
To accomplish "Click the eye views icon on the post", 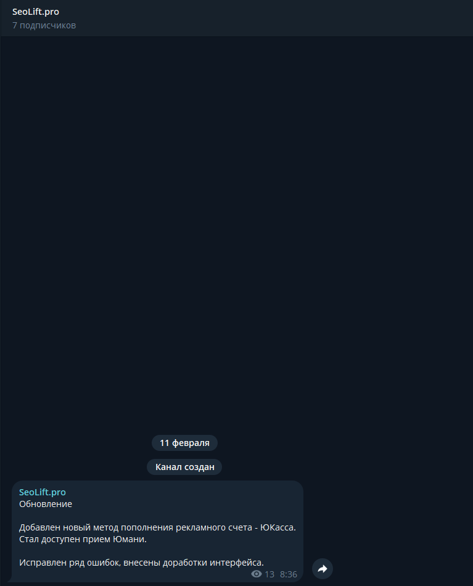I will (257, 574).
